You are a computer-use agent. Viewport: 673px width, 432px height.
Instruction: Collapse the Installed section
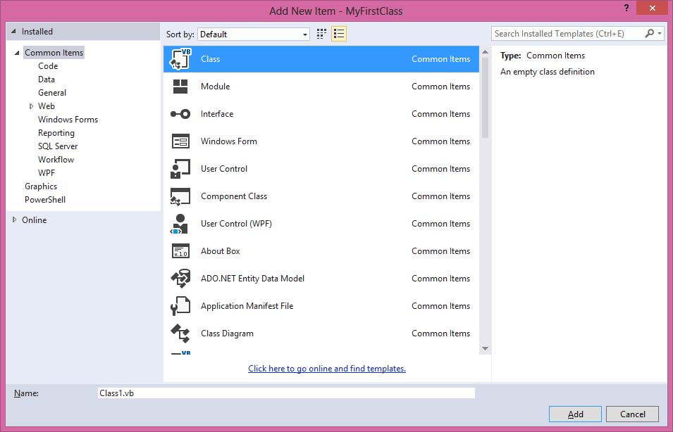click(14, 32)
